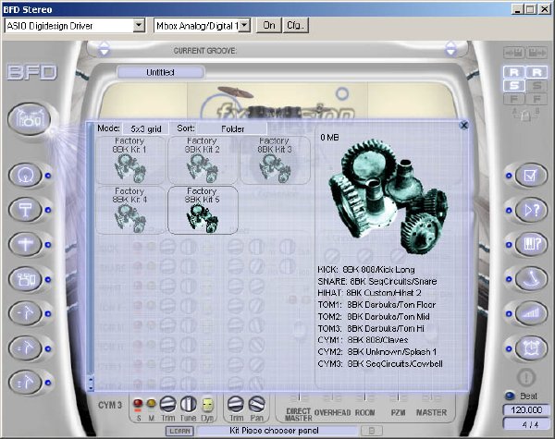
Task: Click the A/B padlock icon
Action: pyautogui.click(x=526, y=115)
